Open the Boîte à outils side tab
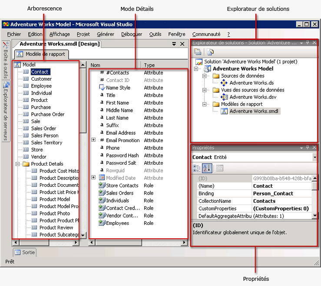This screenshot has height=286, width=321. click(x=6, y=60)
